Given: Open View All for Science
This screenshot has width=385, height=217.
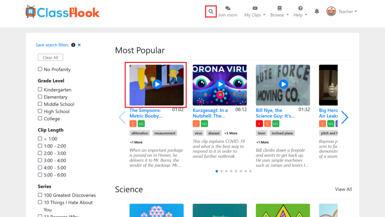Looking at the screenshot, I should pyautogui.click(x=343, y=189).
